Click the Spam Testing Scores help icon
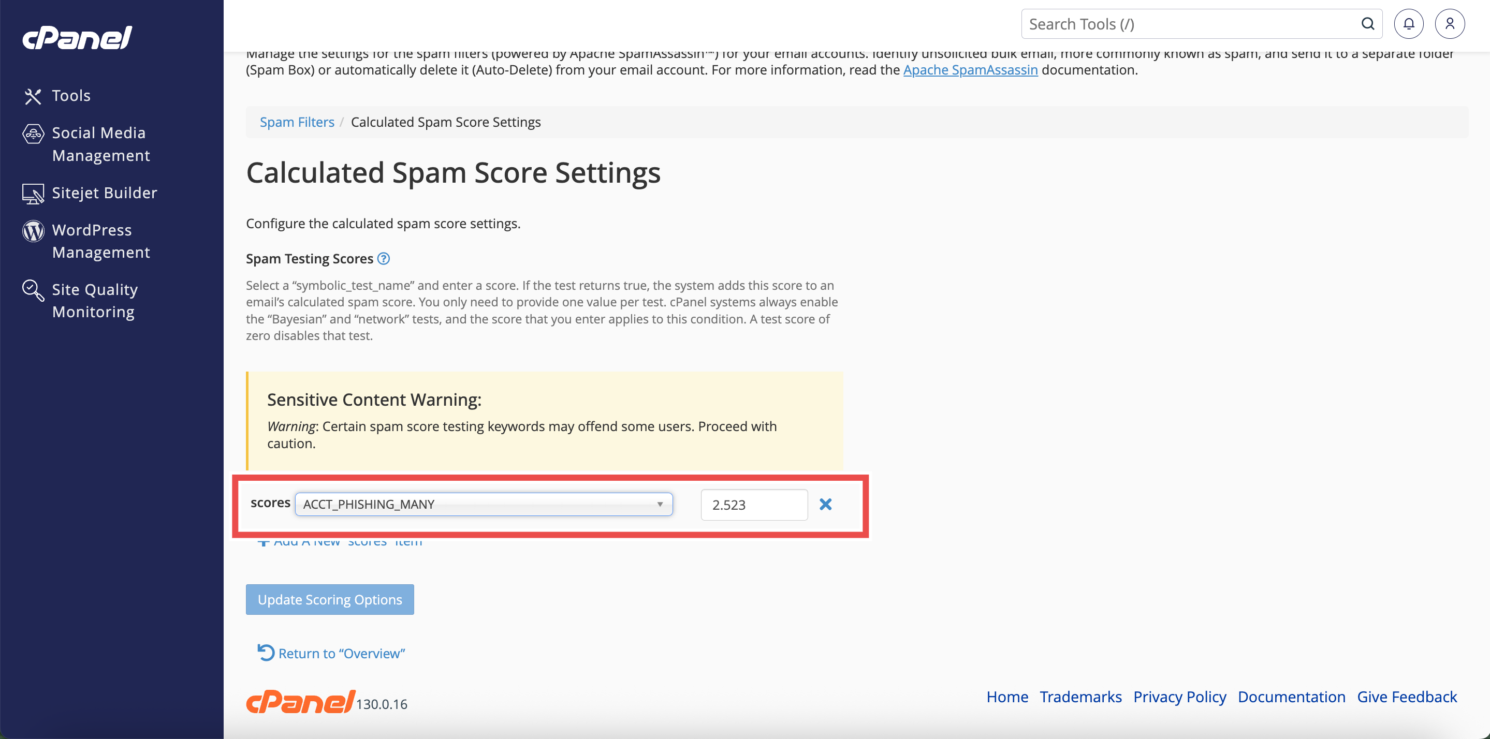The image size is (1490, 739). pos(384,258)
